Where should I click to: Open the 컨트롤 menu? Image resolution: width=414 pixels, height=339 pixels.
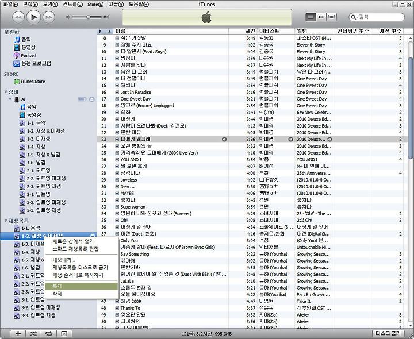click(72, 4)
